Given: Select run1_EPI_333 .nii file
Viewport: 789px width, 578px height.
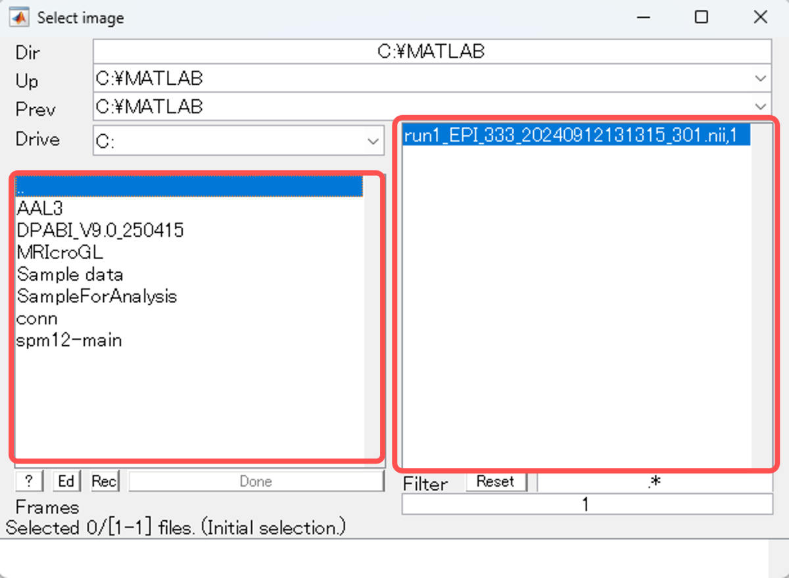Looking at the screenshot, I should 575,136.
